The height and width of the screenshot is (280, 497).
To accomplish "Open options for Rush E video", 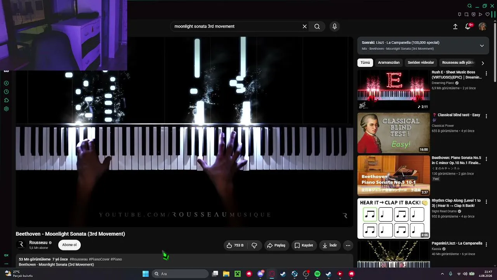I will click(x=486, y=73).
